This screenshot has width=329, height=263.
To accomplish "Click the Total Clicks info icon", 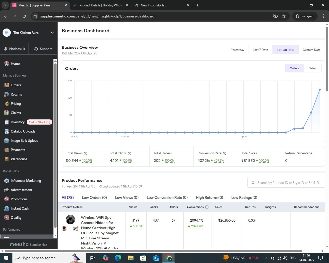I will [x=130, y=153].
